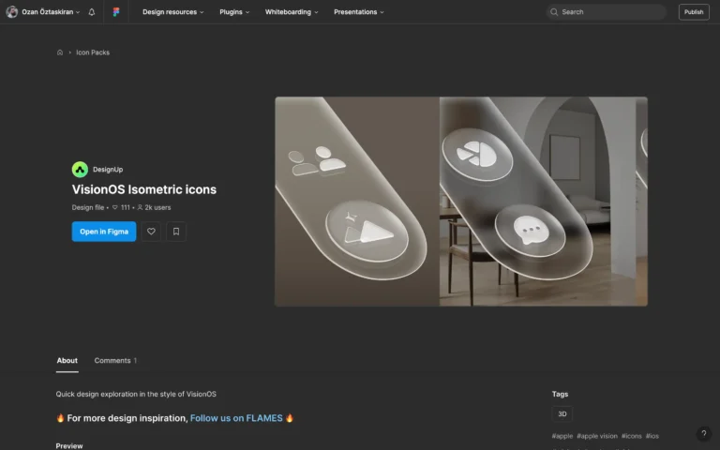This screenshot has width=720, height=450.
Task: Click the DesignUp green avatar icon
Action: pyautogui.click(x=80, y=170)
